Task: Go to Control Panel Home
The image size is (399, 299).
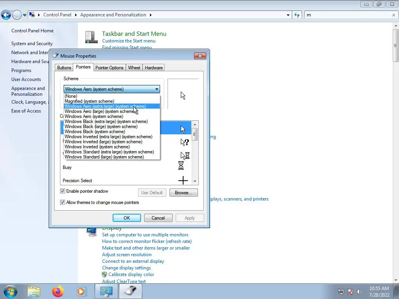Action: point(32,30)
